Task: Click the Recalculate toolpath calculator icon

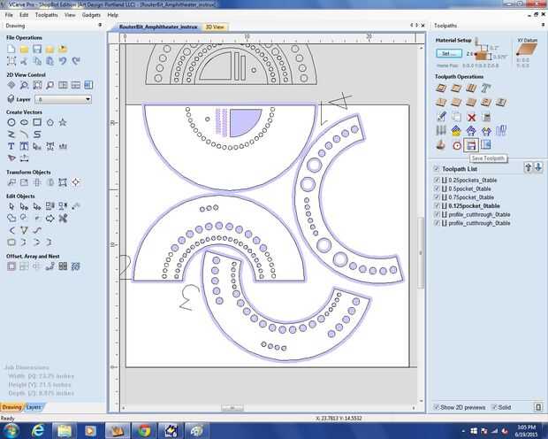Action: [x=486, y=117]
